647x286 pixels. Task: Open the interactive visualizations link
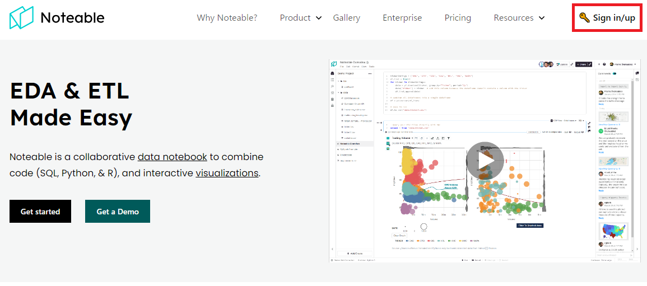click(227, 173)
